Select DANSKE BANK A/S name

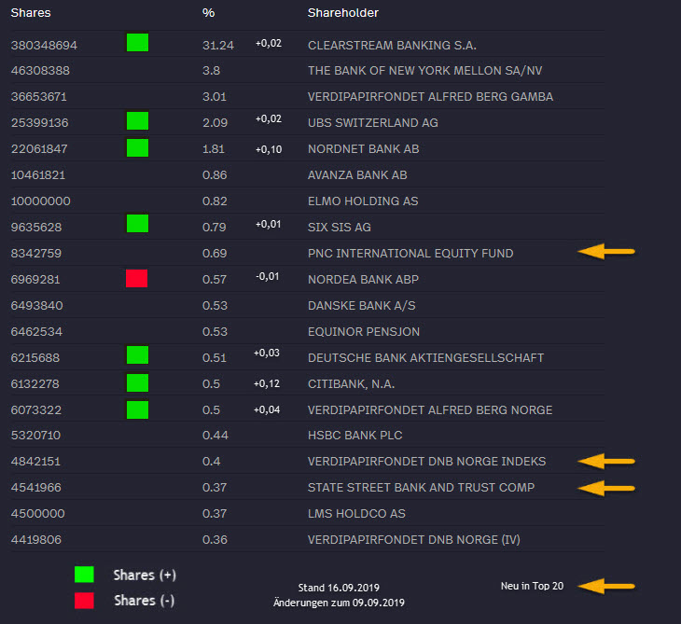pos(361,306)
